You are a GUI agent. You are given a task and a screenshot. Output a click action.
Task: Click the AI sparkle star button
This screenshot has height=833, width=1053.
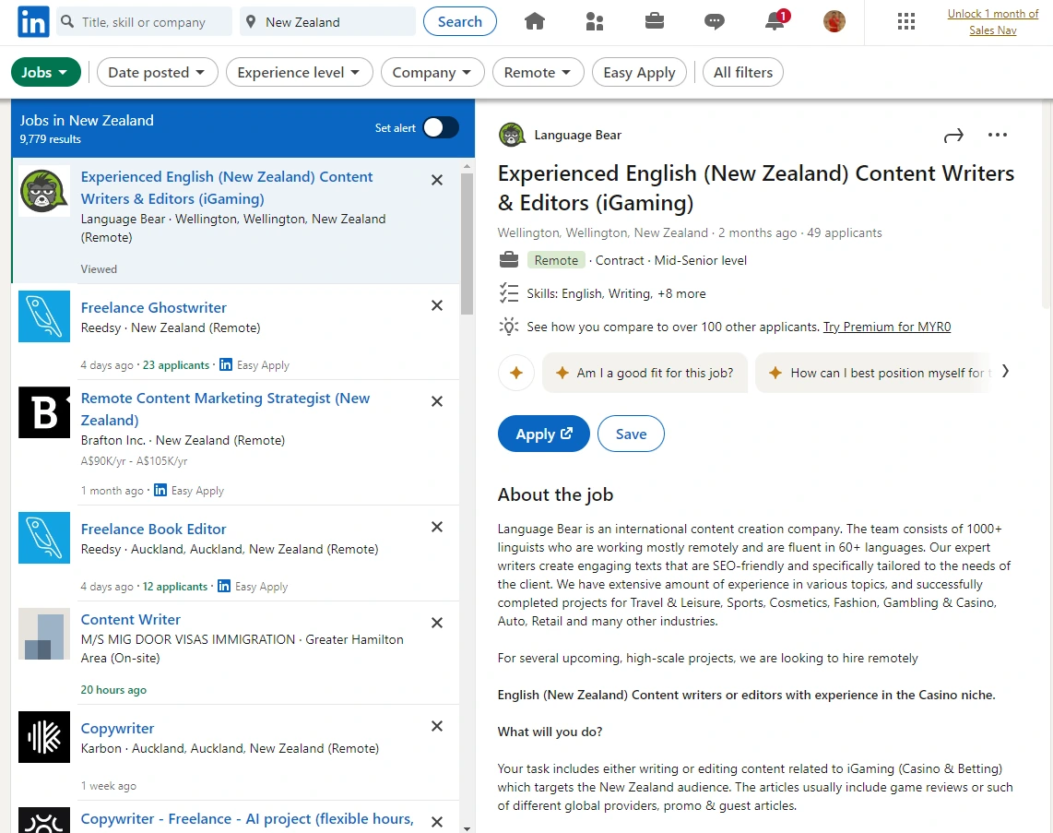515,372
